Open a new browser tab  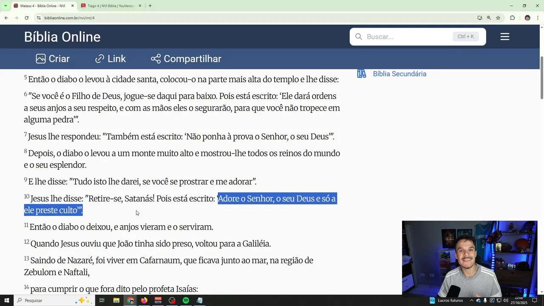[x=150, y=6]
